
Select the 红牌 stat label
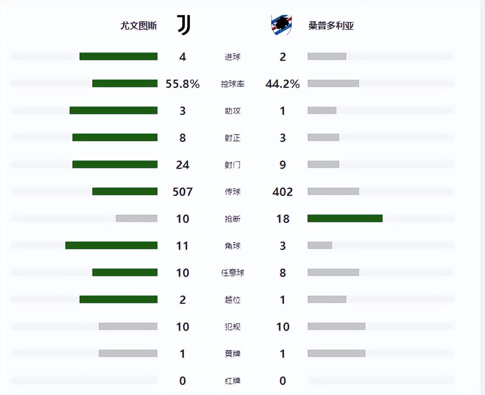click(x=233, y=381)
